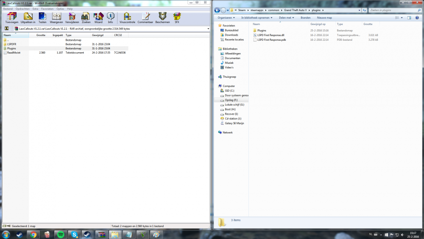The height and width of the screenshot is (239, 424).
Task: Select Documenten library in sidebar
Action: (x=232, y=58)
